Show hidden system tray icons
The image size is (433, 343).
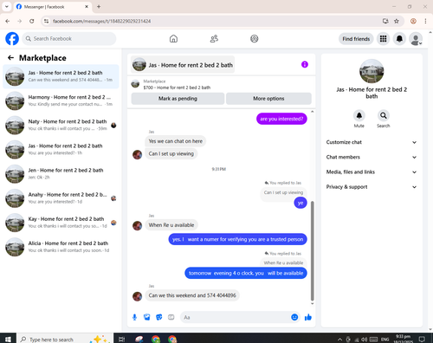[340, 340]
